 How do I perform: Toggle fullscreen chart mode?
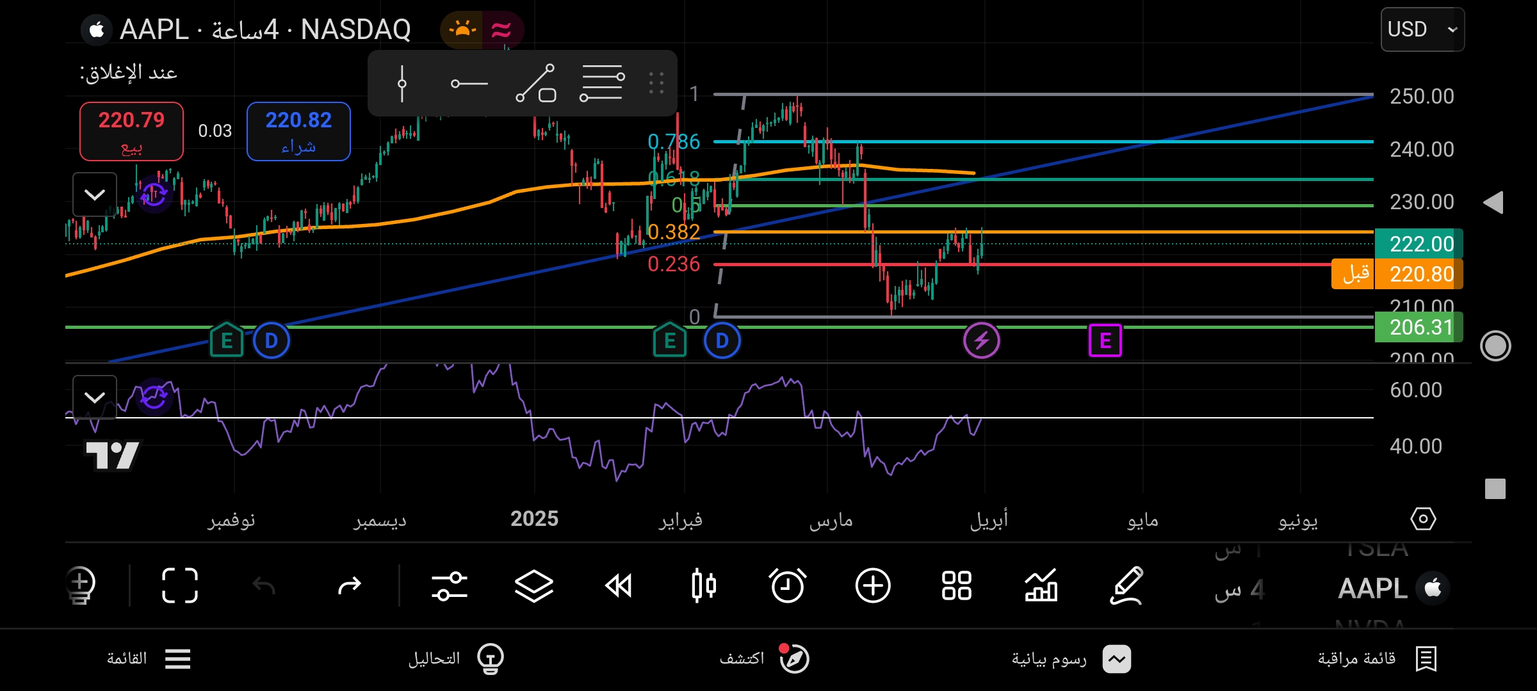click(x=180, y=585)
